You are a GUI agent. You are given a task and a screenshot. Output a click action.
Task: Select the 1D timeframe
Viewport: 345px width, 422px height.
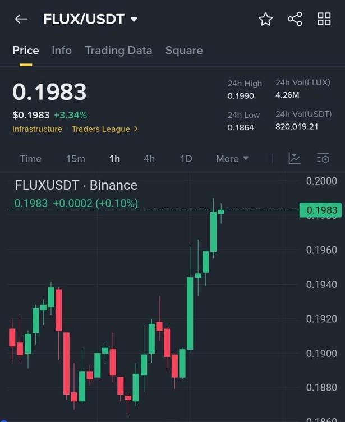[x=186, y=159]
